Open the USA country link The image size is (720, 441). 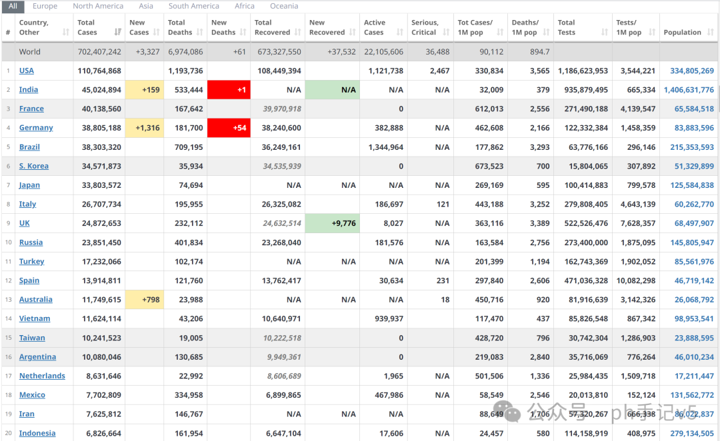(x=27, y=71)
